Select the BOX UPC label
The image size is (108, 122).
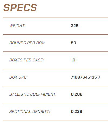pos(18,77)
